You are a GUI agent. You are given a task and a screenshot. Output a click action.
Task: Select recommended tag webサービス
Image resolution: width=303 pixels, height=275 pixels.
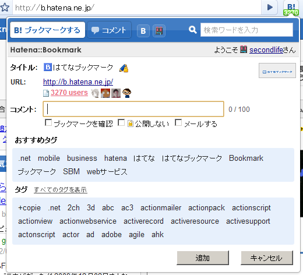(x=107, y=171)
